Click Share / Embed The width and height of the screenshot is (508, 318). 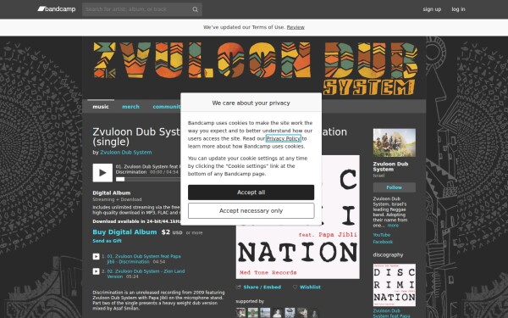pos(262,287)
